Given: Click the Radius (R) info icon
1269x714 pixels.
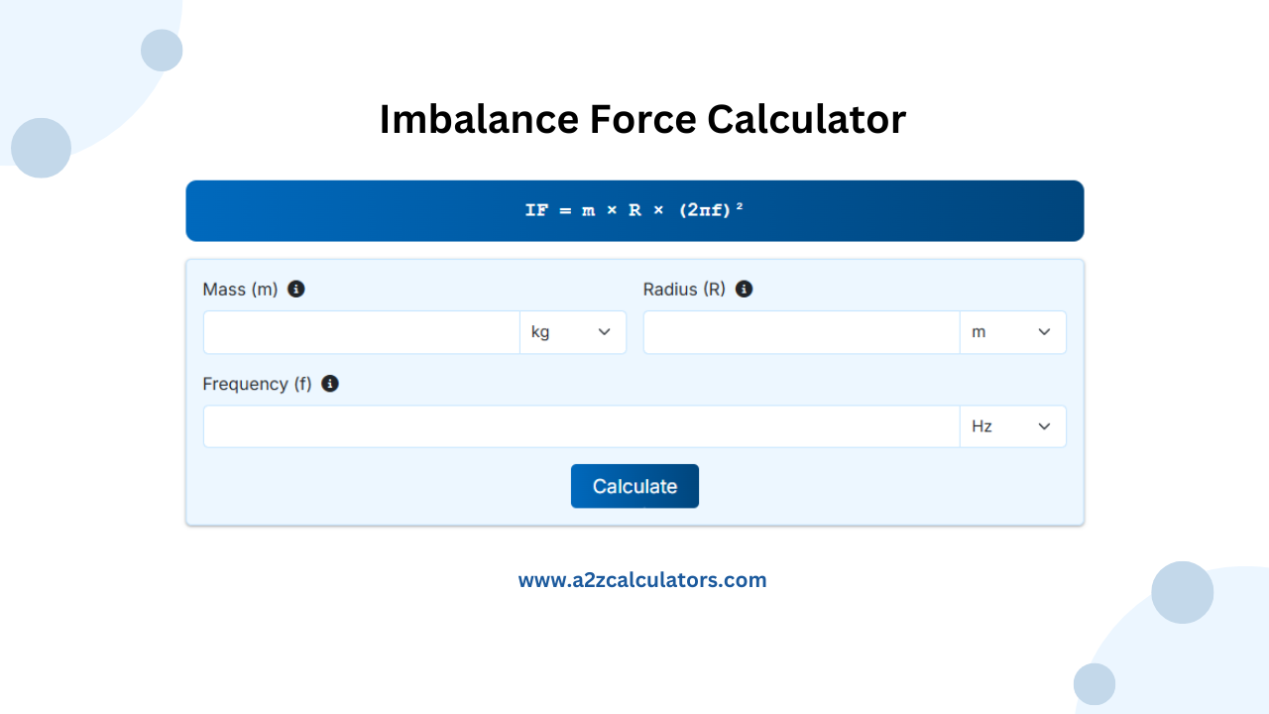Looking at the screenshot, I should 744,289.
